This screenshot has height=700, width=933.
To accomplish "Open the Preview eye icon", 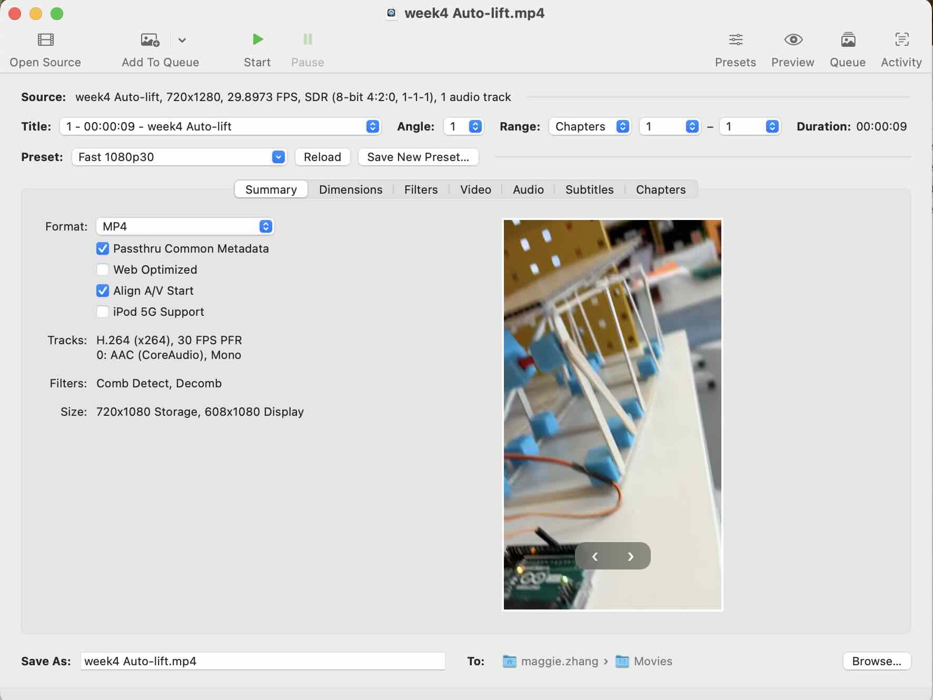I will [793, 39].
